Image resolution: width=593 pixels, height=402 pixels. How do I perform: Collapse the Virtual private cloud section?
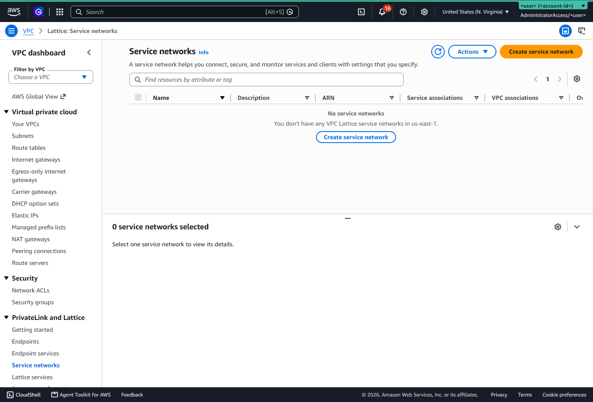pyautogui.click(x=6, y=112)
